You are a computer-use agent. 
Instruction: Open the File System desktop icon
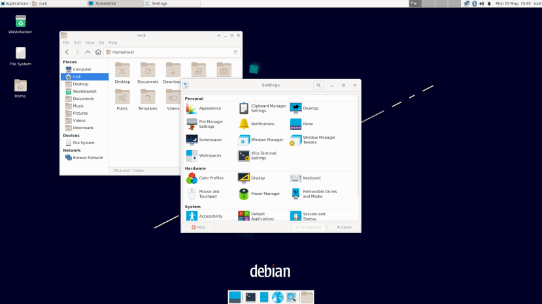pyautogui.click(x=20, y=57)
